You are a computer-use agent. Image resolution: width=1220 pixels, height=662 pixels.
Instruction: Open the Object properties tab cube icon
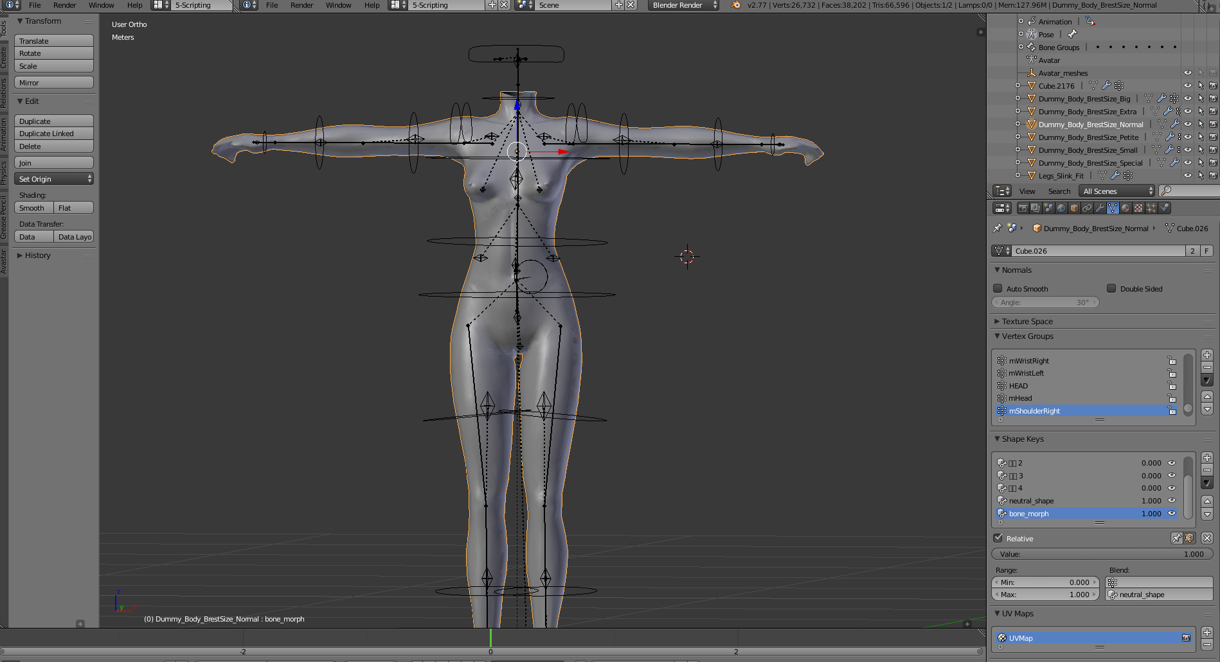(1074, 208)
